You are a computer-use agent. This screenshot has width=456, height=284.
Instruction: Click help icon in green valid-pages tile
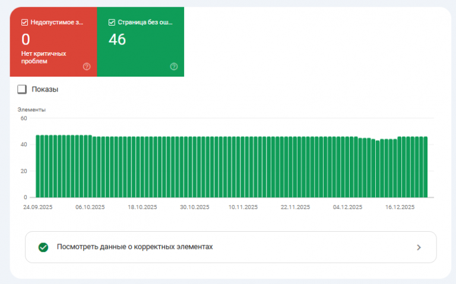(x=174, y=67)
